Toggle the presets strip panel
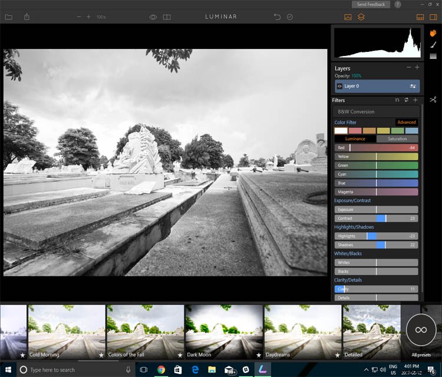The width and height of the screenshot is (442, 377). pos(420,17)
